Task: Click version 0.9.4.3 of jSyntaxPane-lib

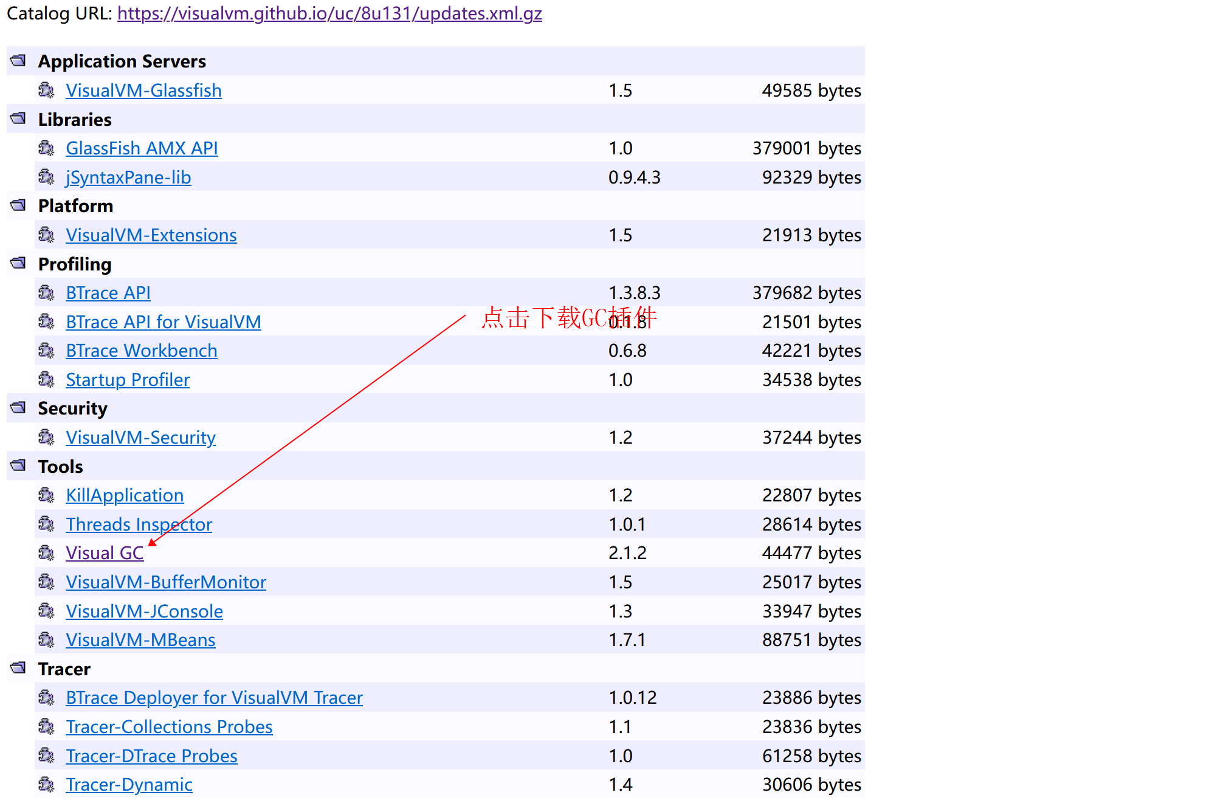Action: point(634,177)
